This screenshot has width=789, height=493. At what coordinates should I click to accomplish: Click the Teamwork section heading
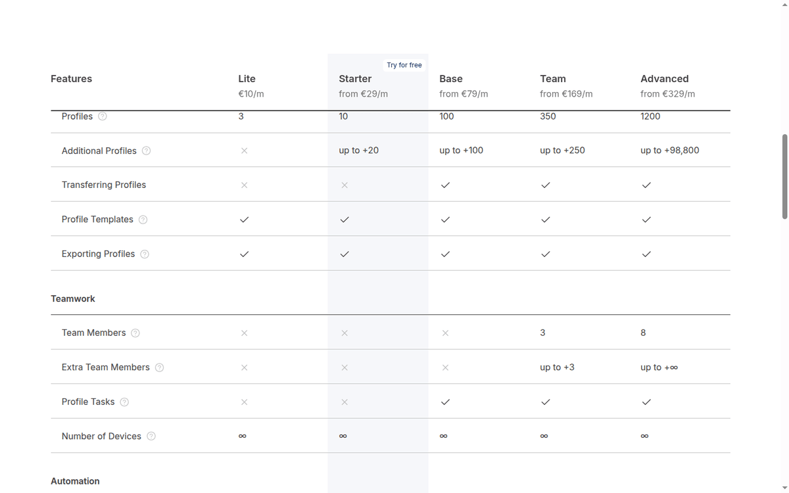pyautogui.click(x=73, y=298)
